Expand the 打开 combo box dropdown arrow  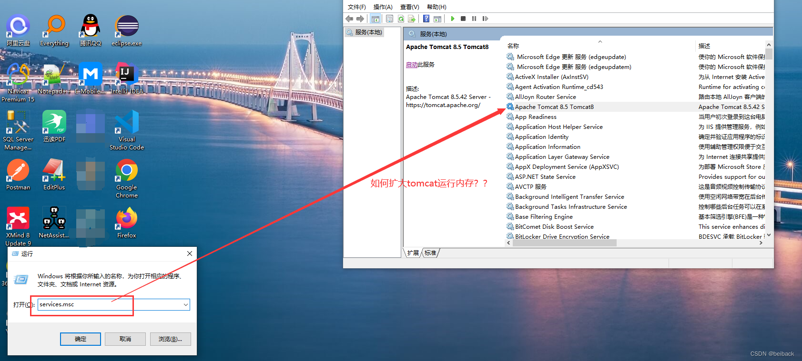[x=186, y=304]
